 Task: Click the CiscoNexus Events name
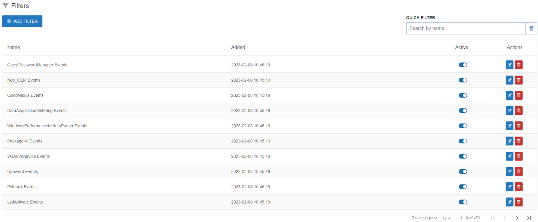pyautogui.click(x=25, y=95)
